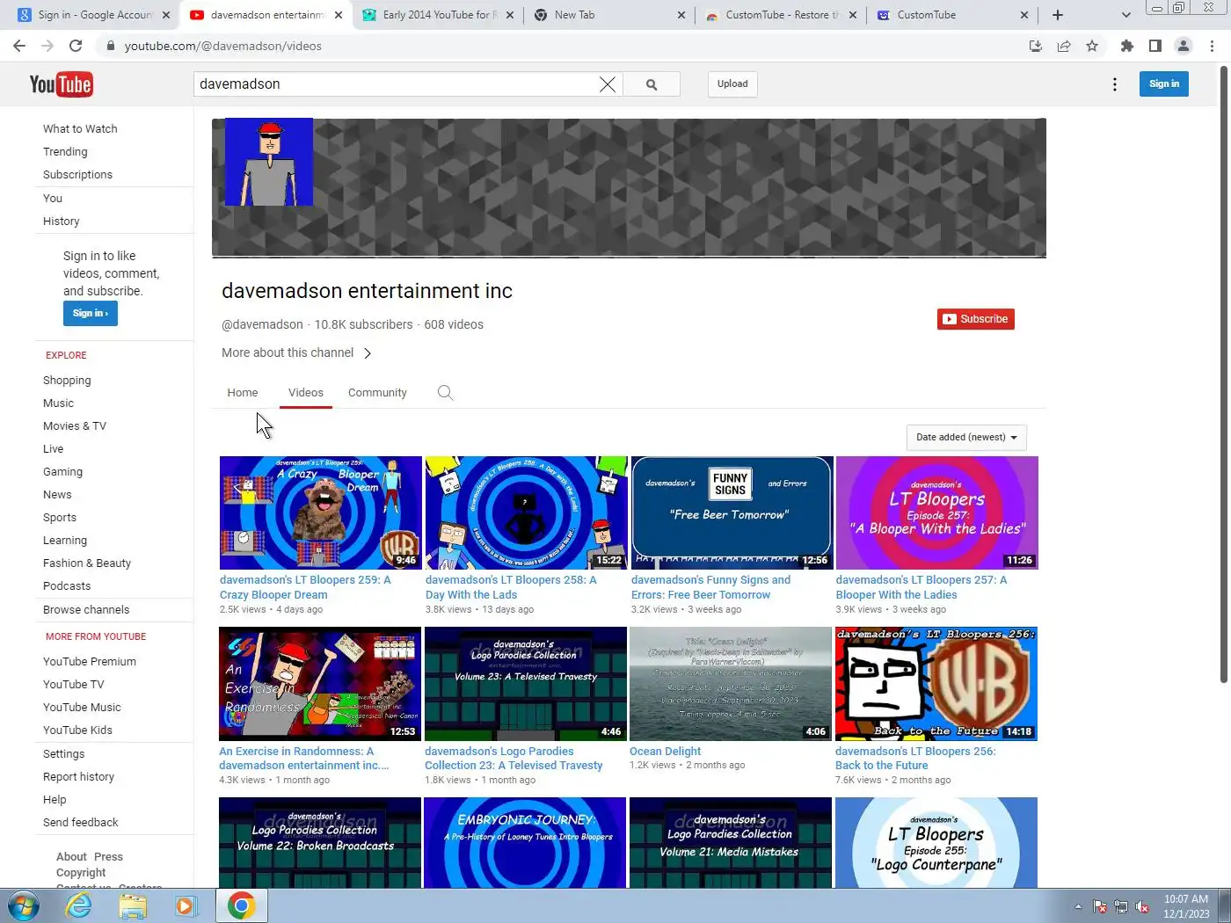Click the Upload button
This screenshot has height=923, width=1231.
(732, 84)
